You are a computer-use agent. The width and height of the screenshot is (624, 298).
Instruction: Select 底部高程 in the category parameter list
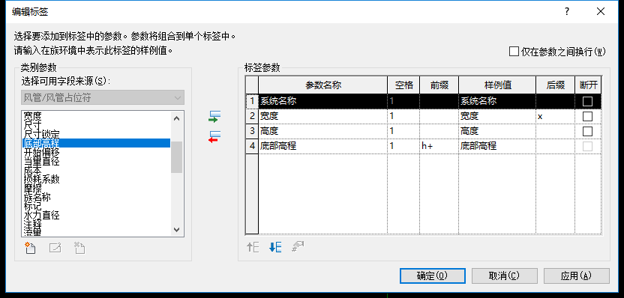96,143
